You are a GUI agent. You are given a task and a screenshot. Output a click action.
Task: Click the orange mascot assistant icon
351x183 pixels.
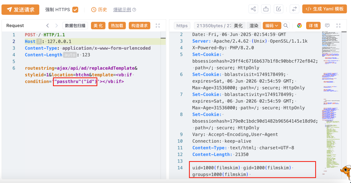346,172
